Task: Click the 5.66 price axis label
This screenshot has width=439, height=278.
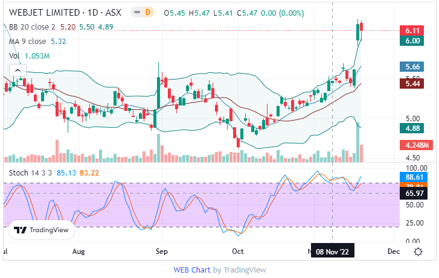Action: [x=413, y=67]
